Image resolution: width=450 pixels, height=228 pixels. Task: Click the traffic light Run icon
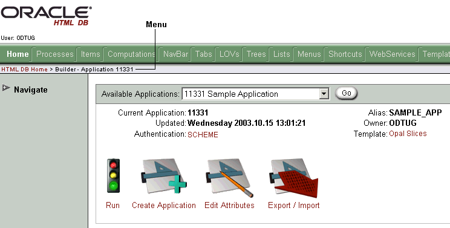point(113,176)
